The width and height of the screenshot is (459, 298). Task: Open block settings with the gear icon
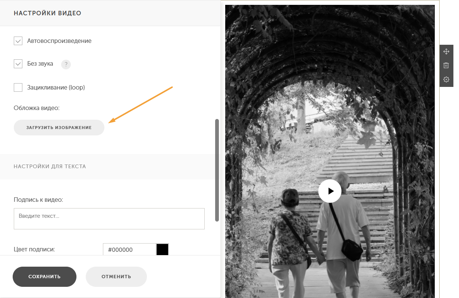(446, 79)
